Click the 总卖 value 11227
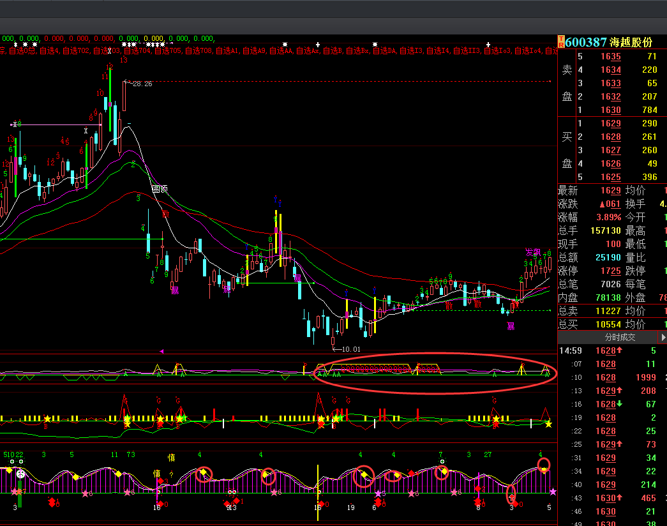This screenshot has height=526, width=667. (608, 311)
